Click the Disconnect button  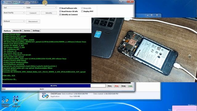33,22
